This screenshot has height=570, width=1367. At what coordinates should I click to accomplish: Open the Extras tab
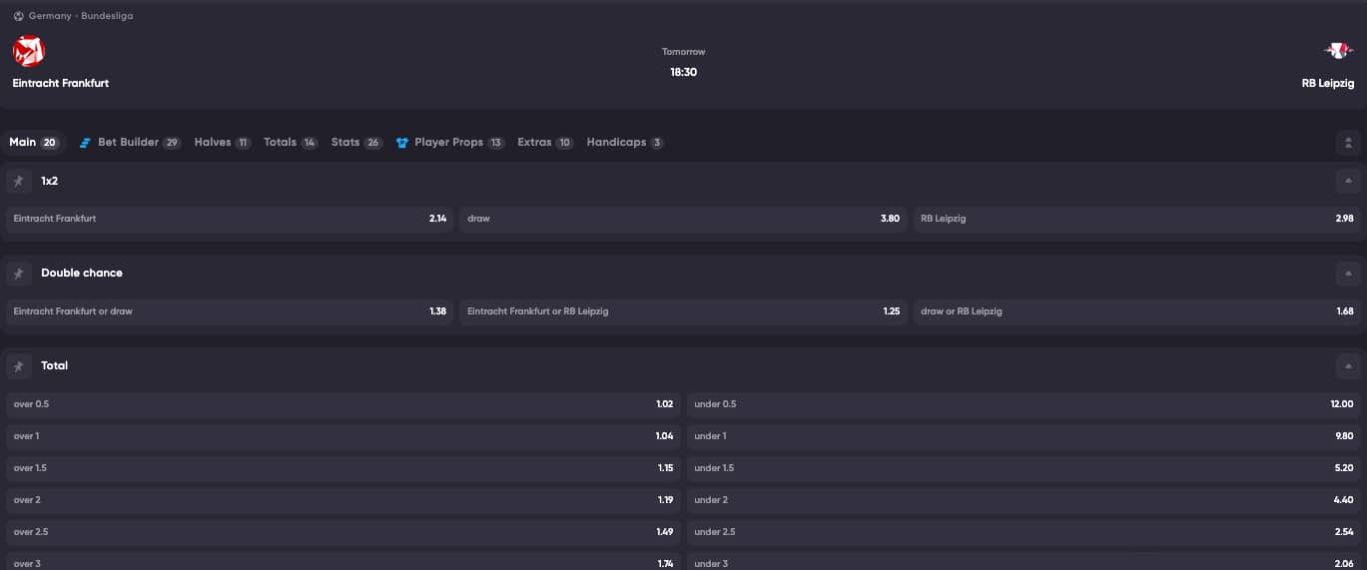click(x=545, y=143)
